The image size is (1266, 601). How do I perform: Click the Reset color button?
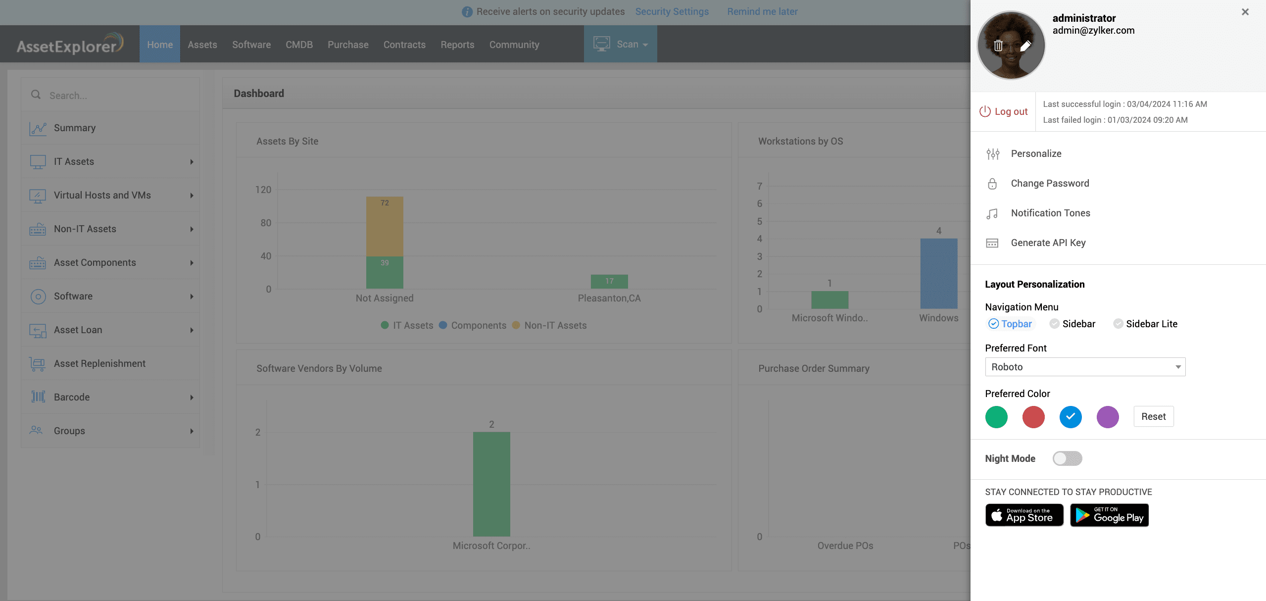pos(1153,416)
